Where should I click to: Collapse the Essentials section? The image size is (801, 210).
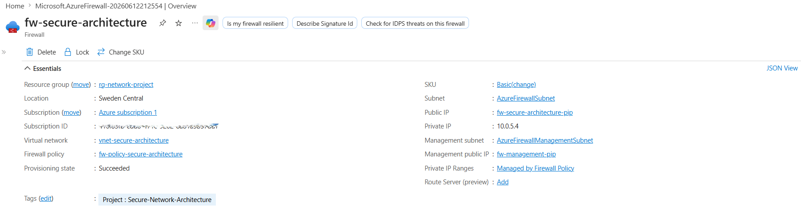click(x=43, y=69)
